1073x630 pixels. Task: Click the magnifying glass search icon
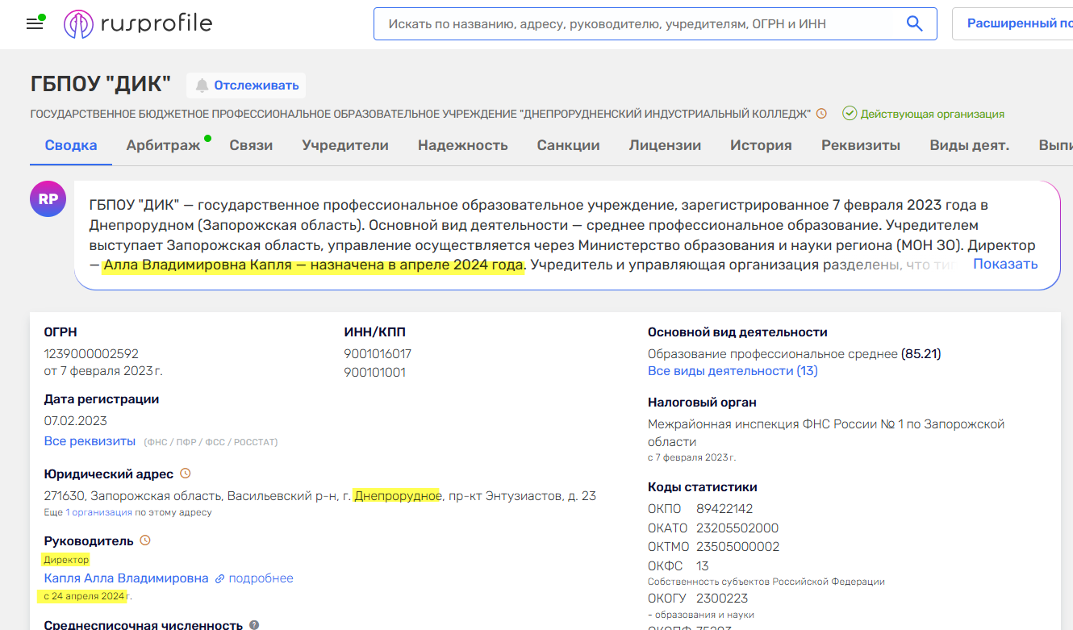click(x=914, y=24)
